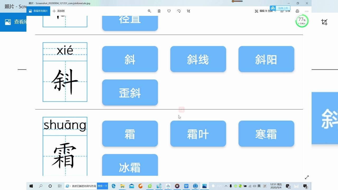Open Cortana circle on taskbar
The width and height of the screenshot is (338, 190).
(50, 186)
